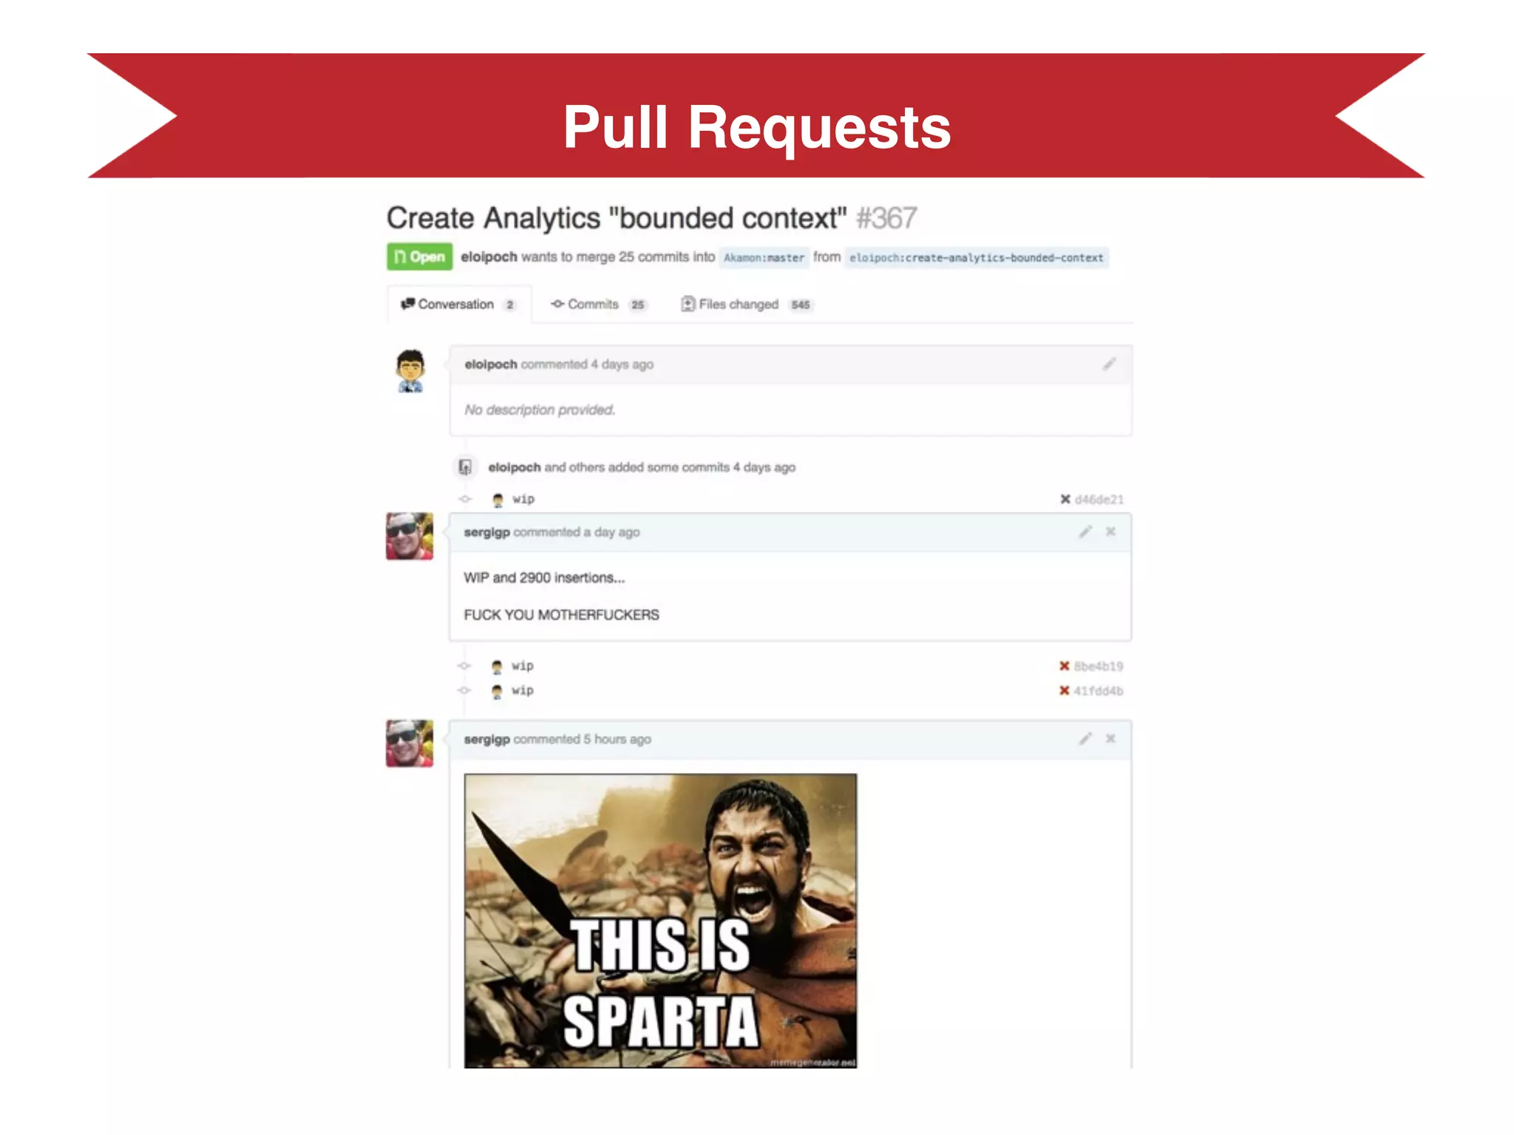Click pencil icon on sergigp's day-ago comment

pyautogui.click(x=1085, y=531)
